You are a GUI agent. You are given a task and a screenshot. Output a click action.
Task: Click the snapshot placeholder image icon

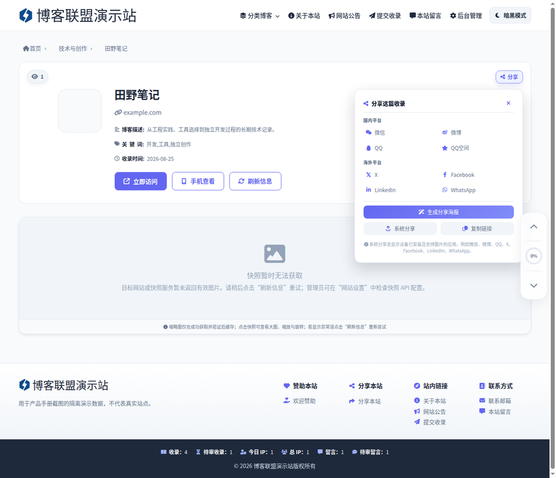pyautogui.click(x=275, y=254)
